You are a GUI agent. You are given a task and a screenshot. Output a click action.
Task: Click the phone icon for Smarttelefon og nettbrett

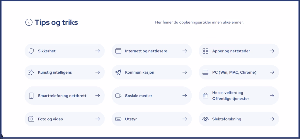click(31, 96)
